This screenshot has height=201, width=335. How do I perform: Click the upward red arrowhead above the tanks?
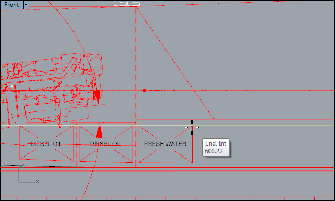[x=99, y=132]
